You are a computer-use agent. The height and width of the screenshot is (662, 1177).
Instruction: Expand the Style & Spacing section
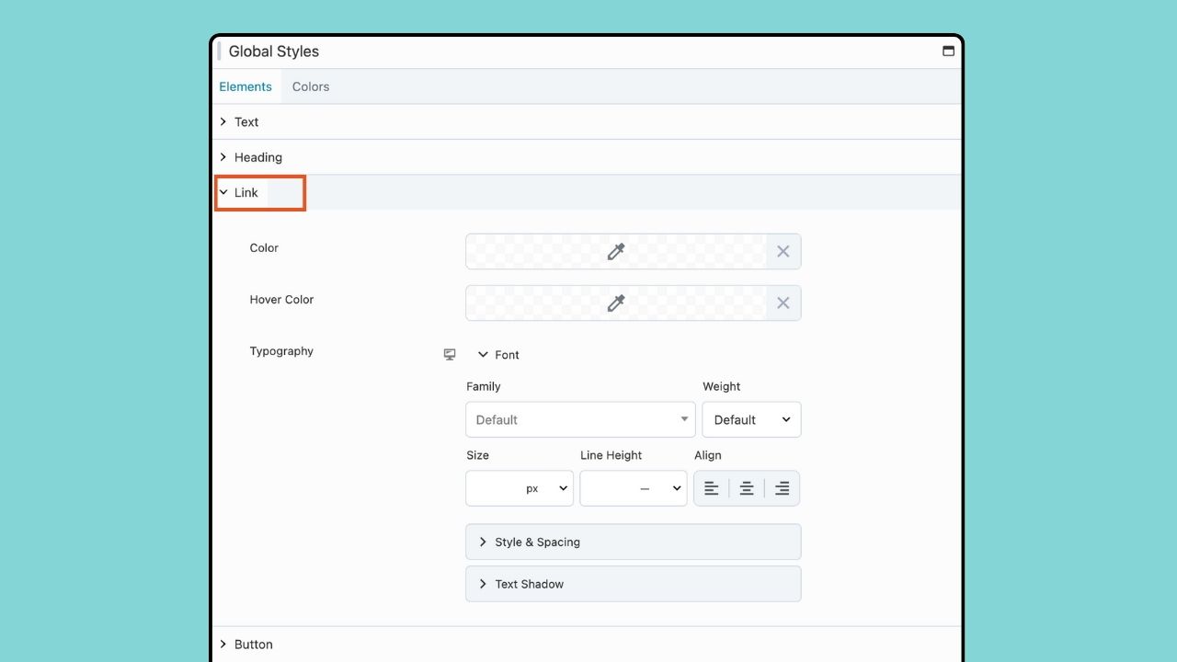pyautogui.click(x=633, y=542)
